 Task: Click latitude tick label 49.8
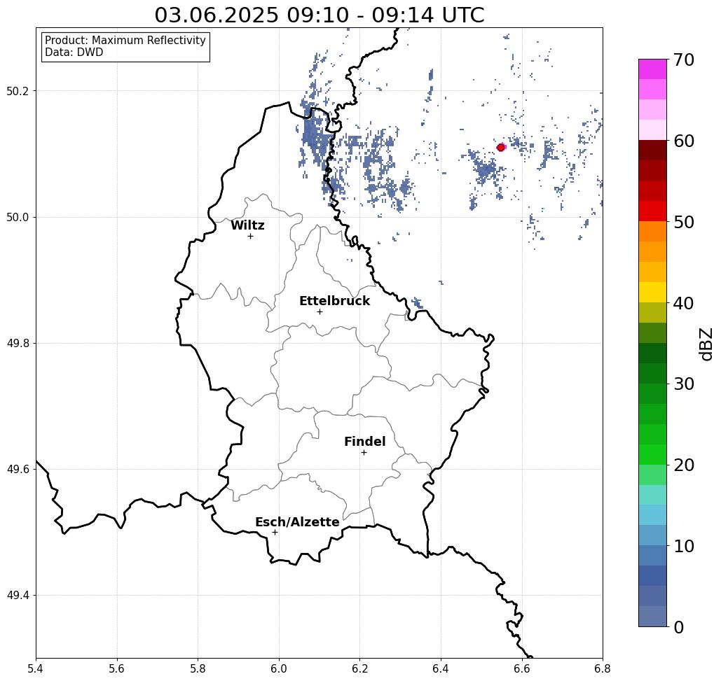point(18,343)
